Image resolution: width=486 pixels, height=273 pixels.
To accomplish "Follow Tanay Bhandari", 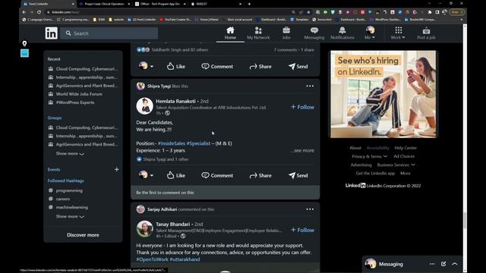I will click(x=302, y=230).
